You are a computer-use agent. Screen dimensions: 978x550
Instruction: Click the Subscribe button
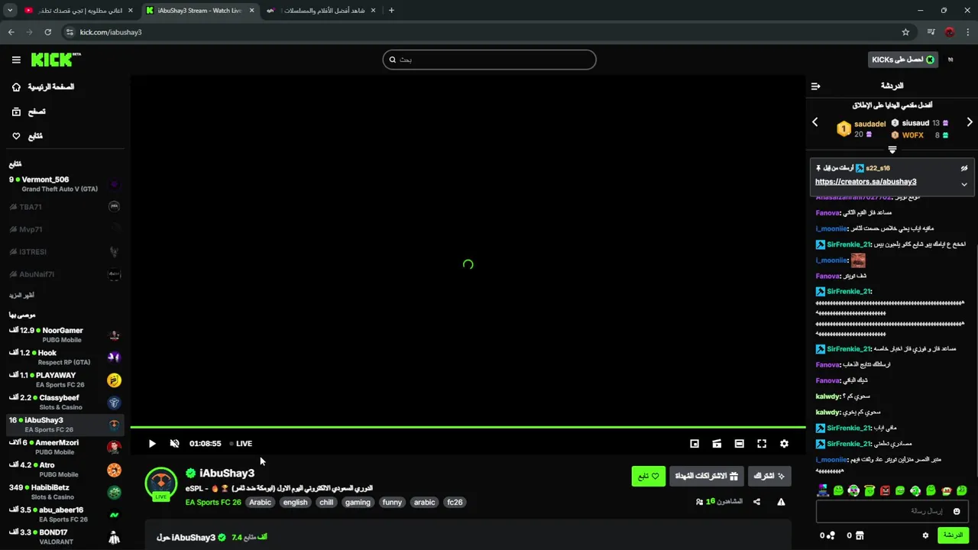coord(769,476)
